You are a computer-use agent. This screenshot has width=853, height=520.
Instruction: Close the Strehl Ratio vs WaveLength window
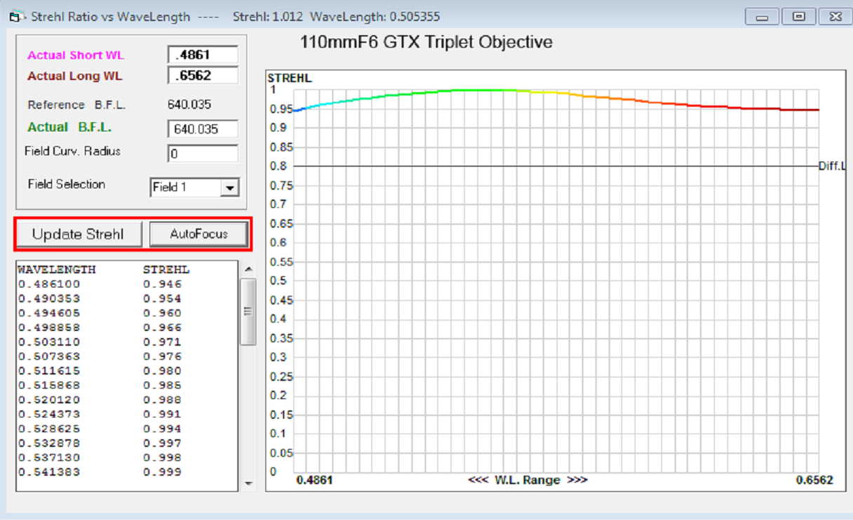point(835,17)
